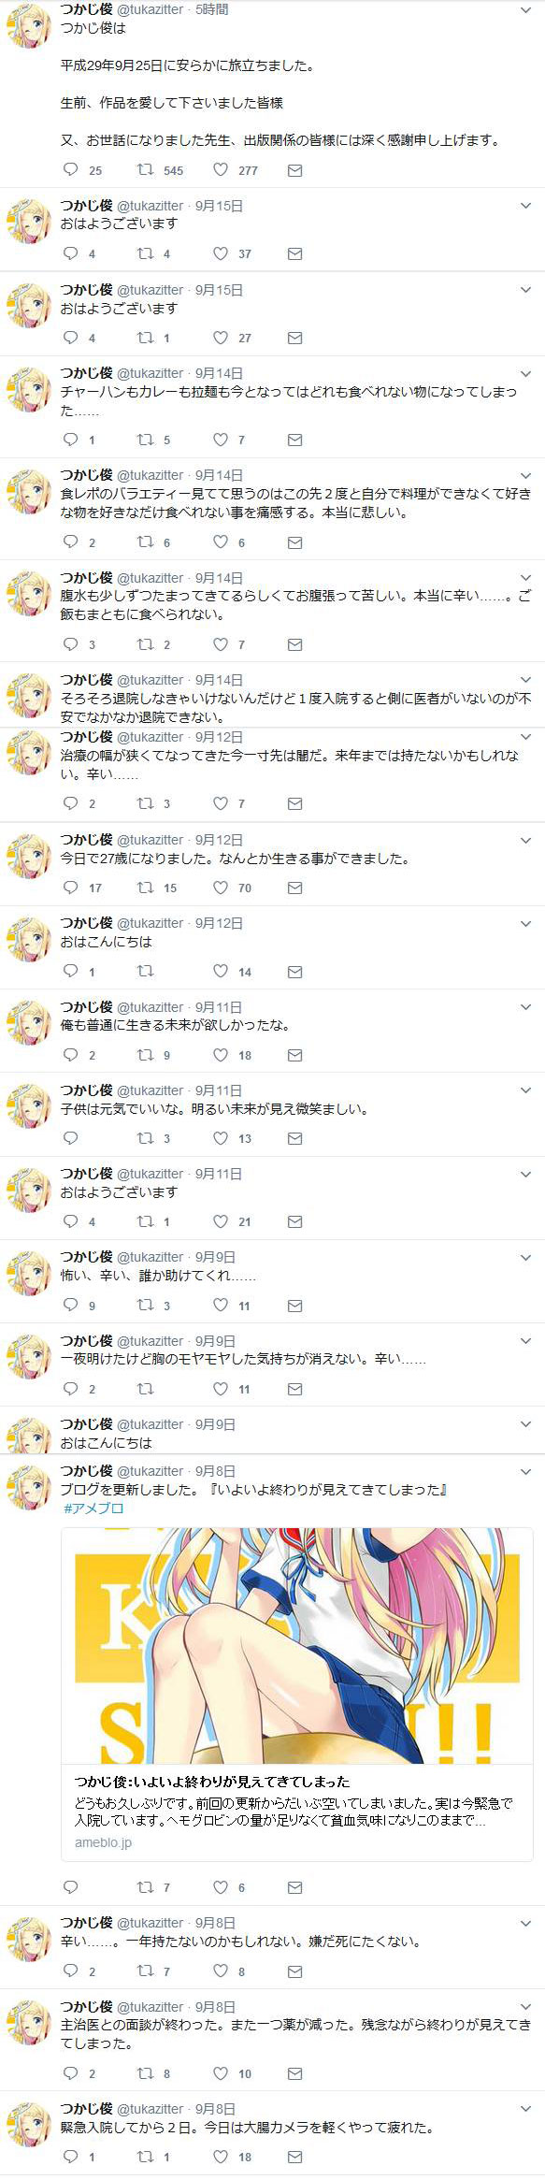This screenshot has width=545, height=2180.
Task: Click the profile avatar of the first tweet
Action: (29, 25)
